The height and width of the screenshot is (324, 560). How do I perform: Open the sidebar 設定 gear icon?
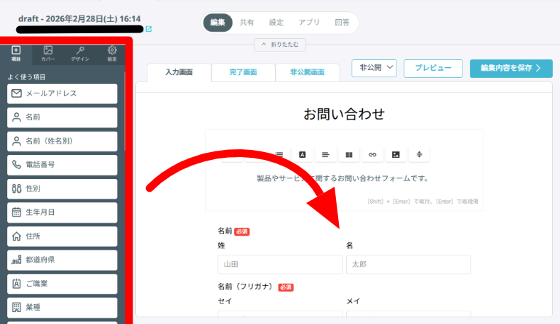pyautogui.click(x=112, y=54)
